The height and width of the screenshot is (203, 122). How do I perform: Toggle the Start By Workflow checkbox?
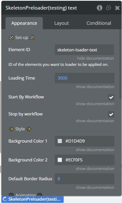pos(111,97)
